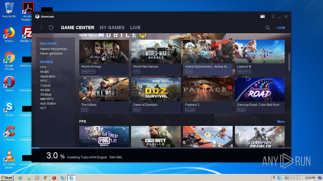Browse the Application category
323x181 pixels.
pyautogui.click(x=48, y=76)
